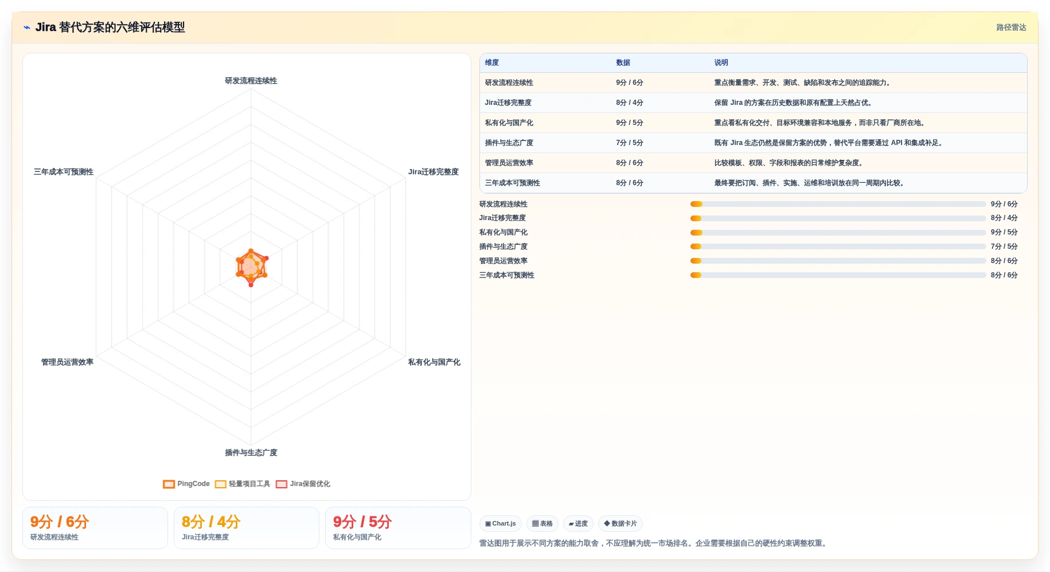Click progress bar for 三年成本可预测性
The height and width of the screenshot is (572, 1050).
(838, 275)
